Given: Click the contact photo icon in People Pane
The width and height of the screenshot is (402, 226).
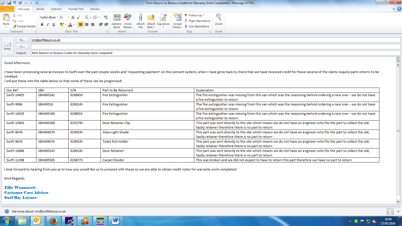Looking at the screenshot, I should [390, 211].
